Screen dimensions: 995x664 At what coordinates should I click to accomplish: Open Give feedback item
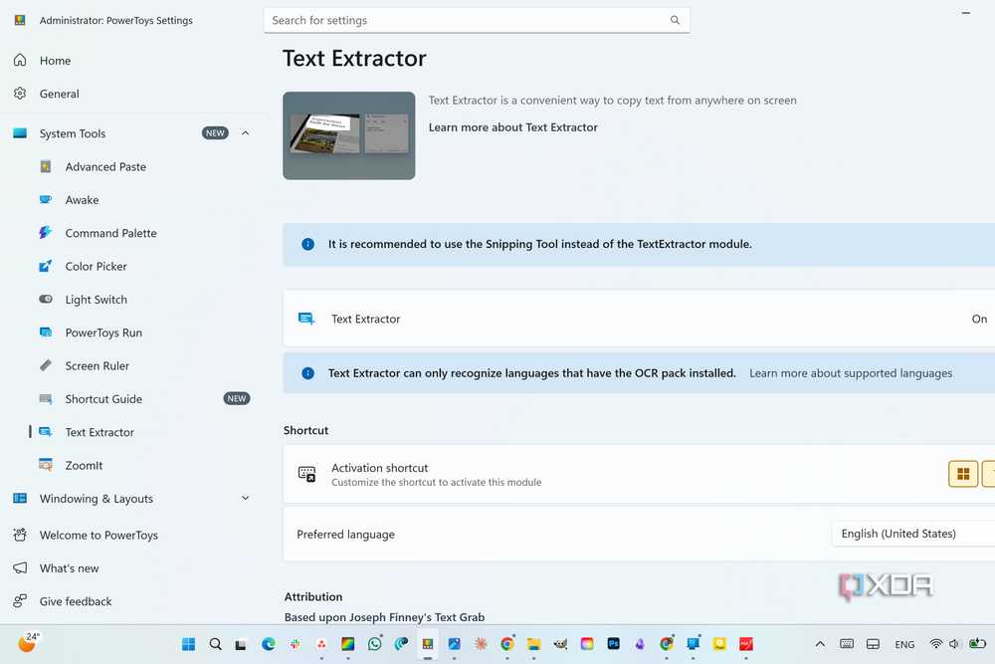(x=75, y=601)
